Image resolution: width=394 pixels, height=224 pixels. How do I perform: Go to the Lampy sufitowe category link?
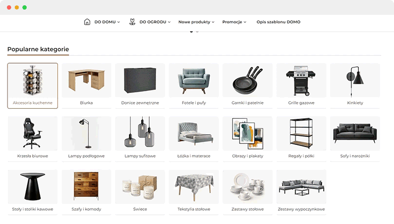pyautogui.click(x=140, y=156)
